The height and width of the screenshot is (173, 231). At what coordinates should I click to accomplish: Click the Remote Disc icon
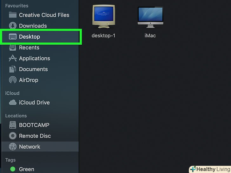pos(13,136)
